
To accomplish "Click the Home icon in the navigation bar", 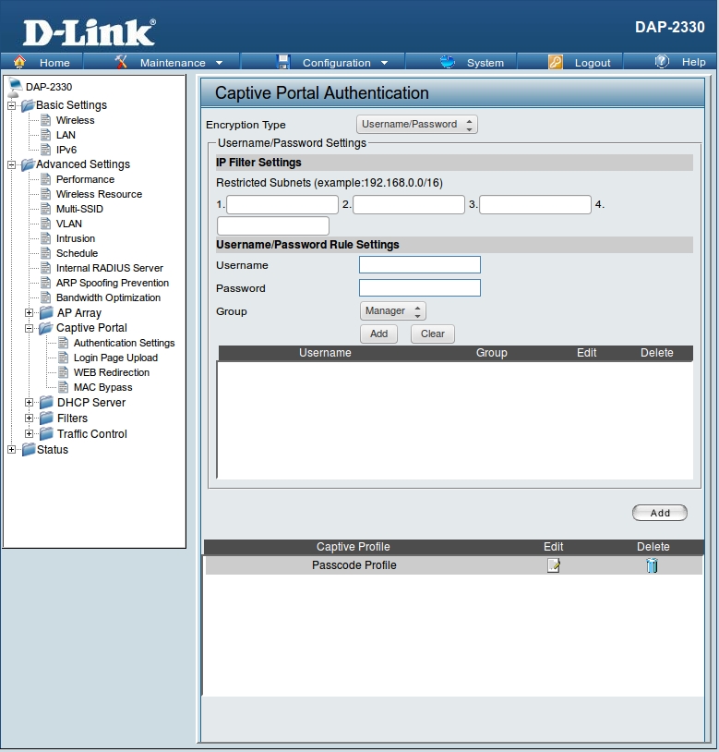I will click(19, 62).
